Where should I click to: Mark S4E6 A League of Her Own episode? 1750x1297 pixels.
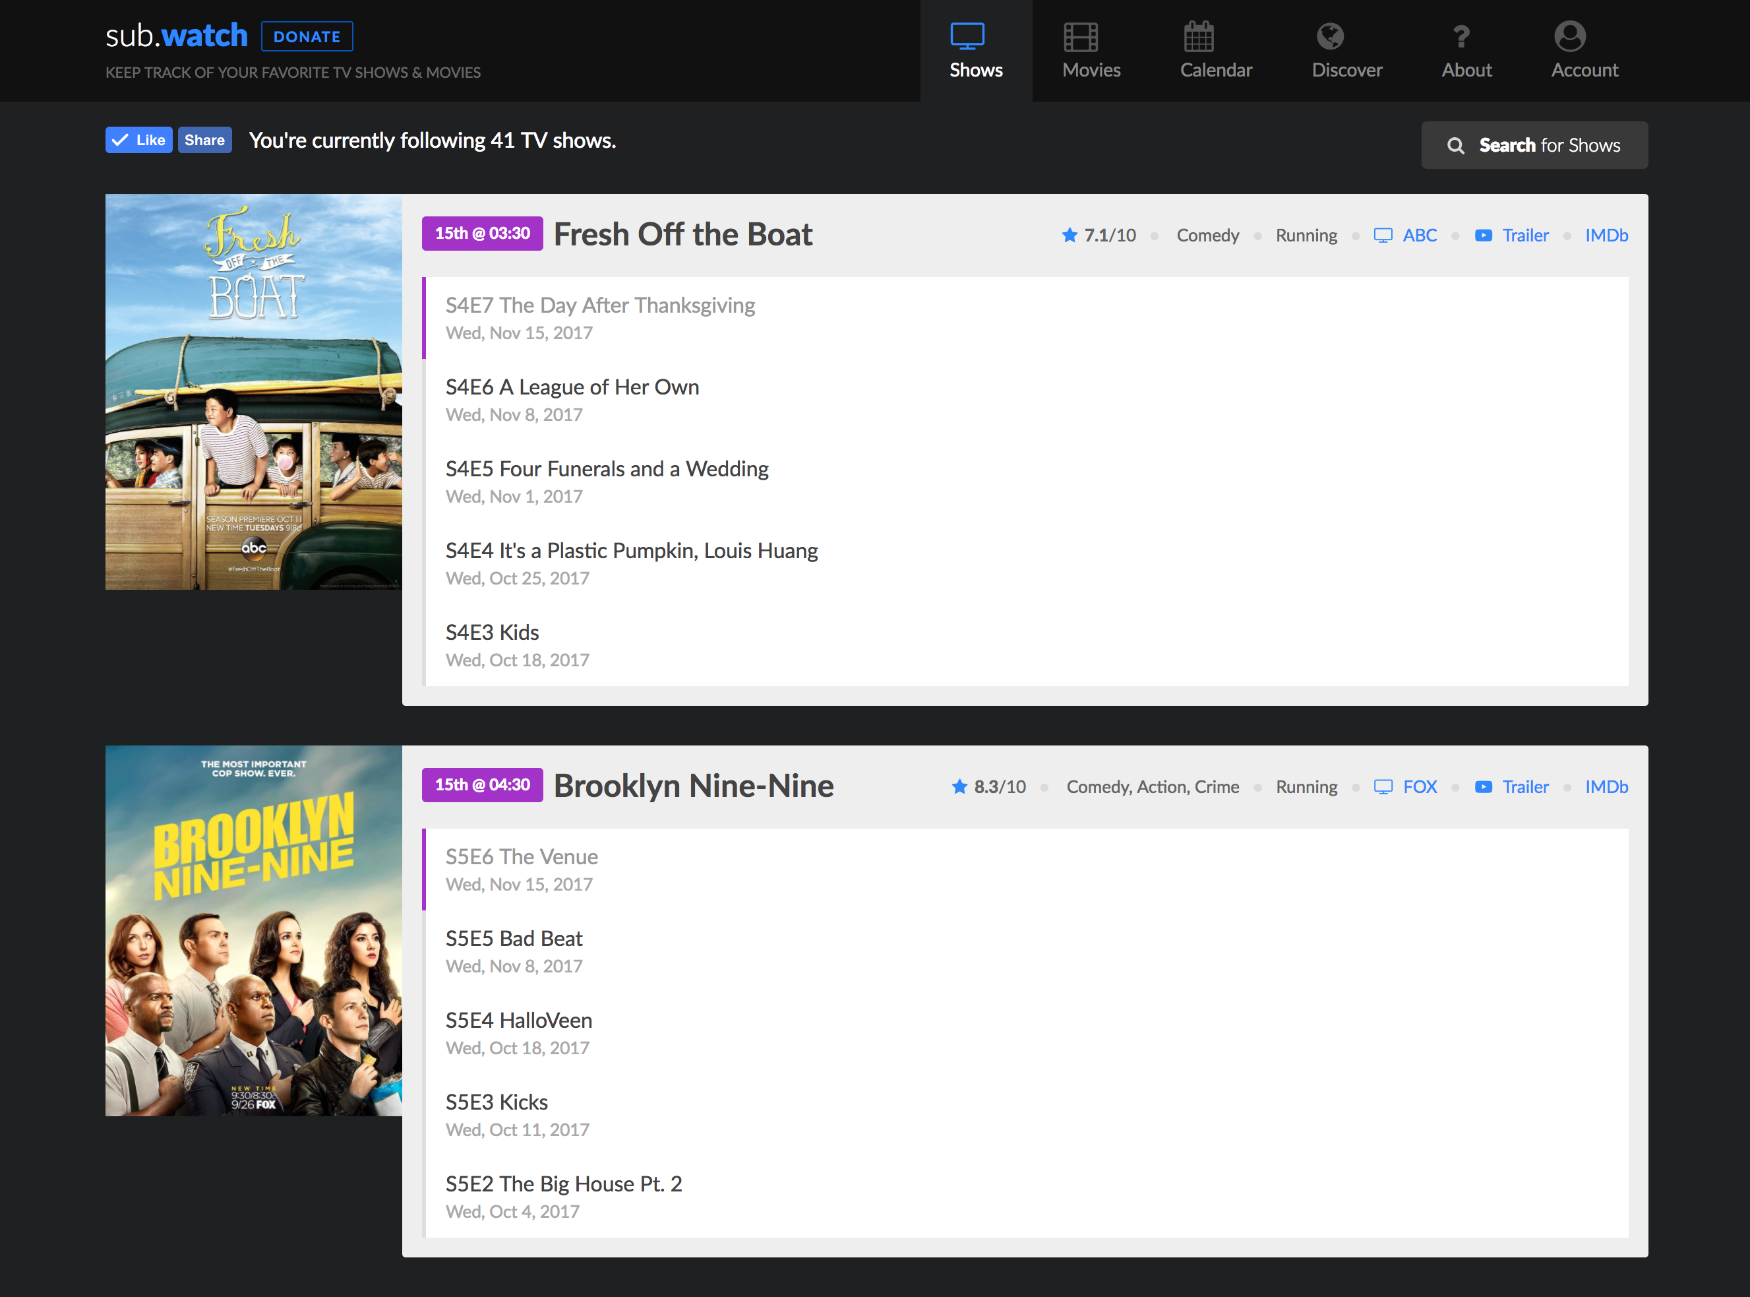point(571,399)
